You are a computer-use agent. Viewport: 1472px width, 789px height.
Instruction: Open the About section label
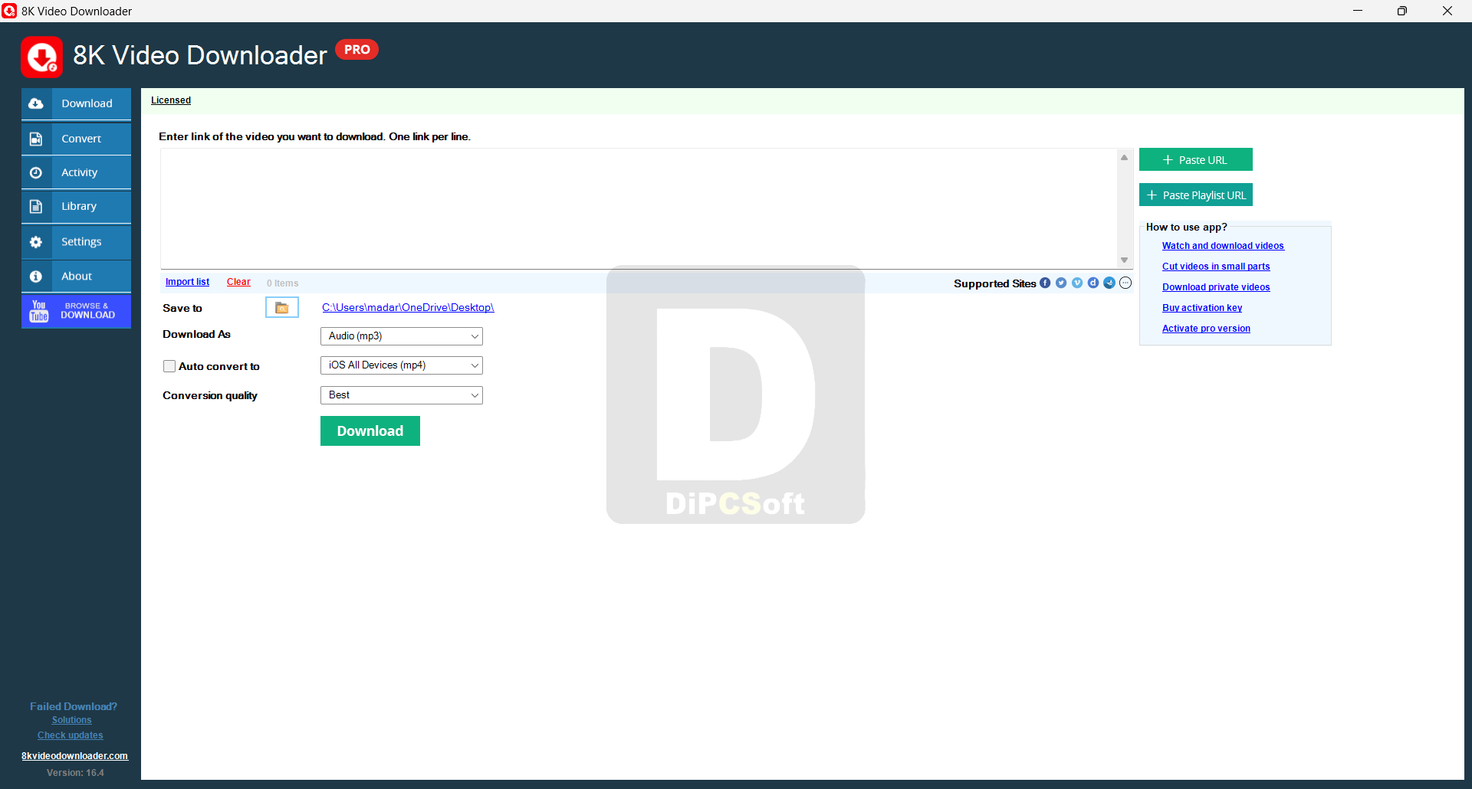coord(77,276)
